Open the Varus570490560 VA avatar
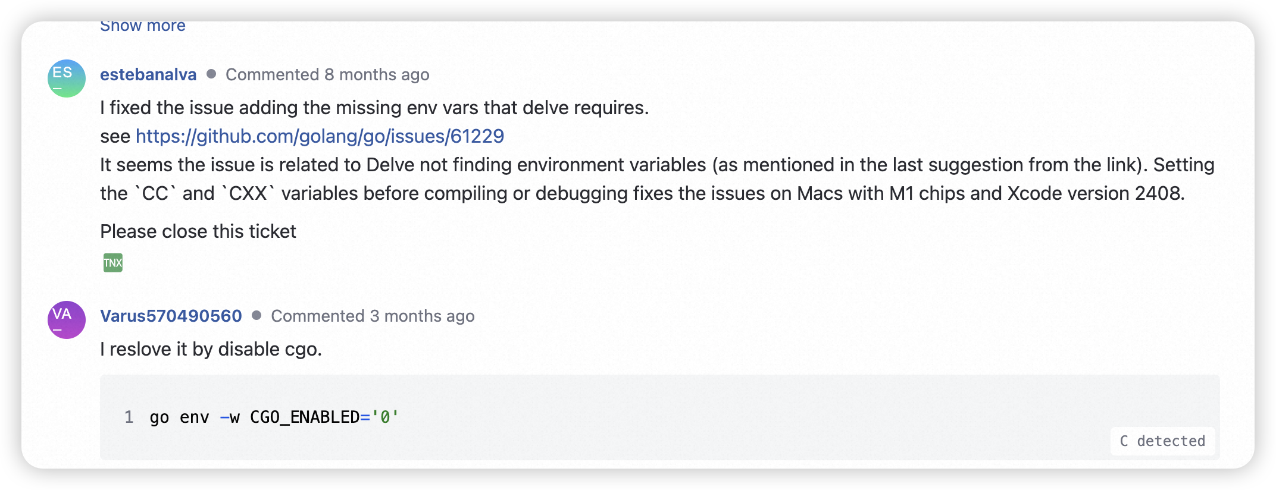This screenshot has width=1276, height=490. click(x=67, y=320)
